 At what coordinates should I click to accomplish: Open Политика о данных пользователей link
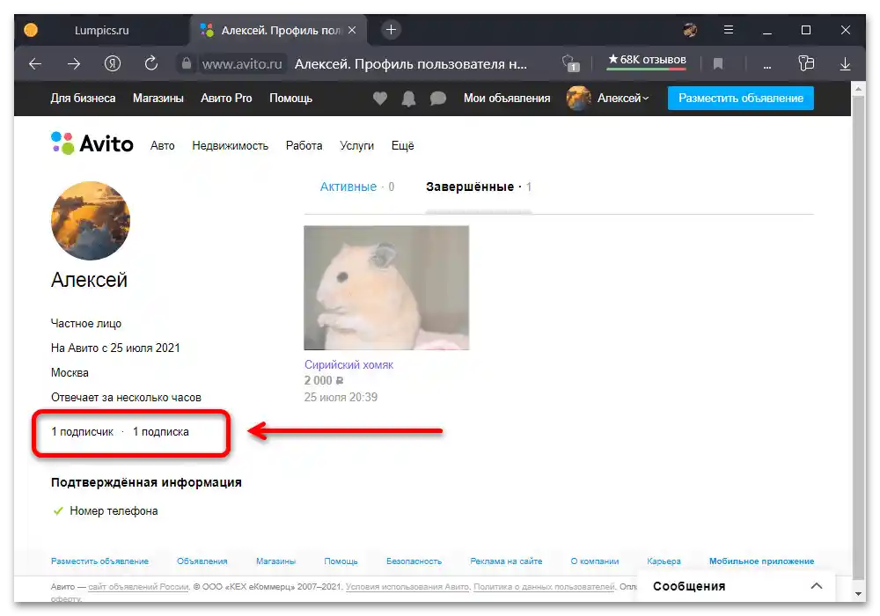tap(545, 587)
